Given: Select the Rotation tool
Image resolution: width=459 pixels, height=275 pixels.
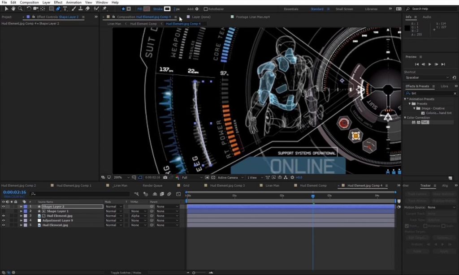Looking at the screenshot, I should coord(29,9).
